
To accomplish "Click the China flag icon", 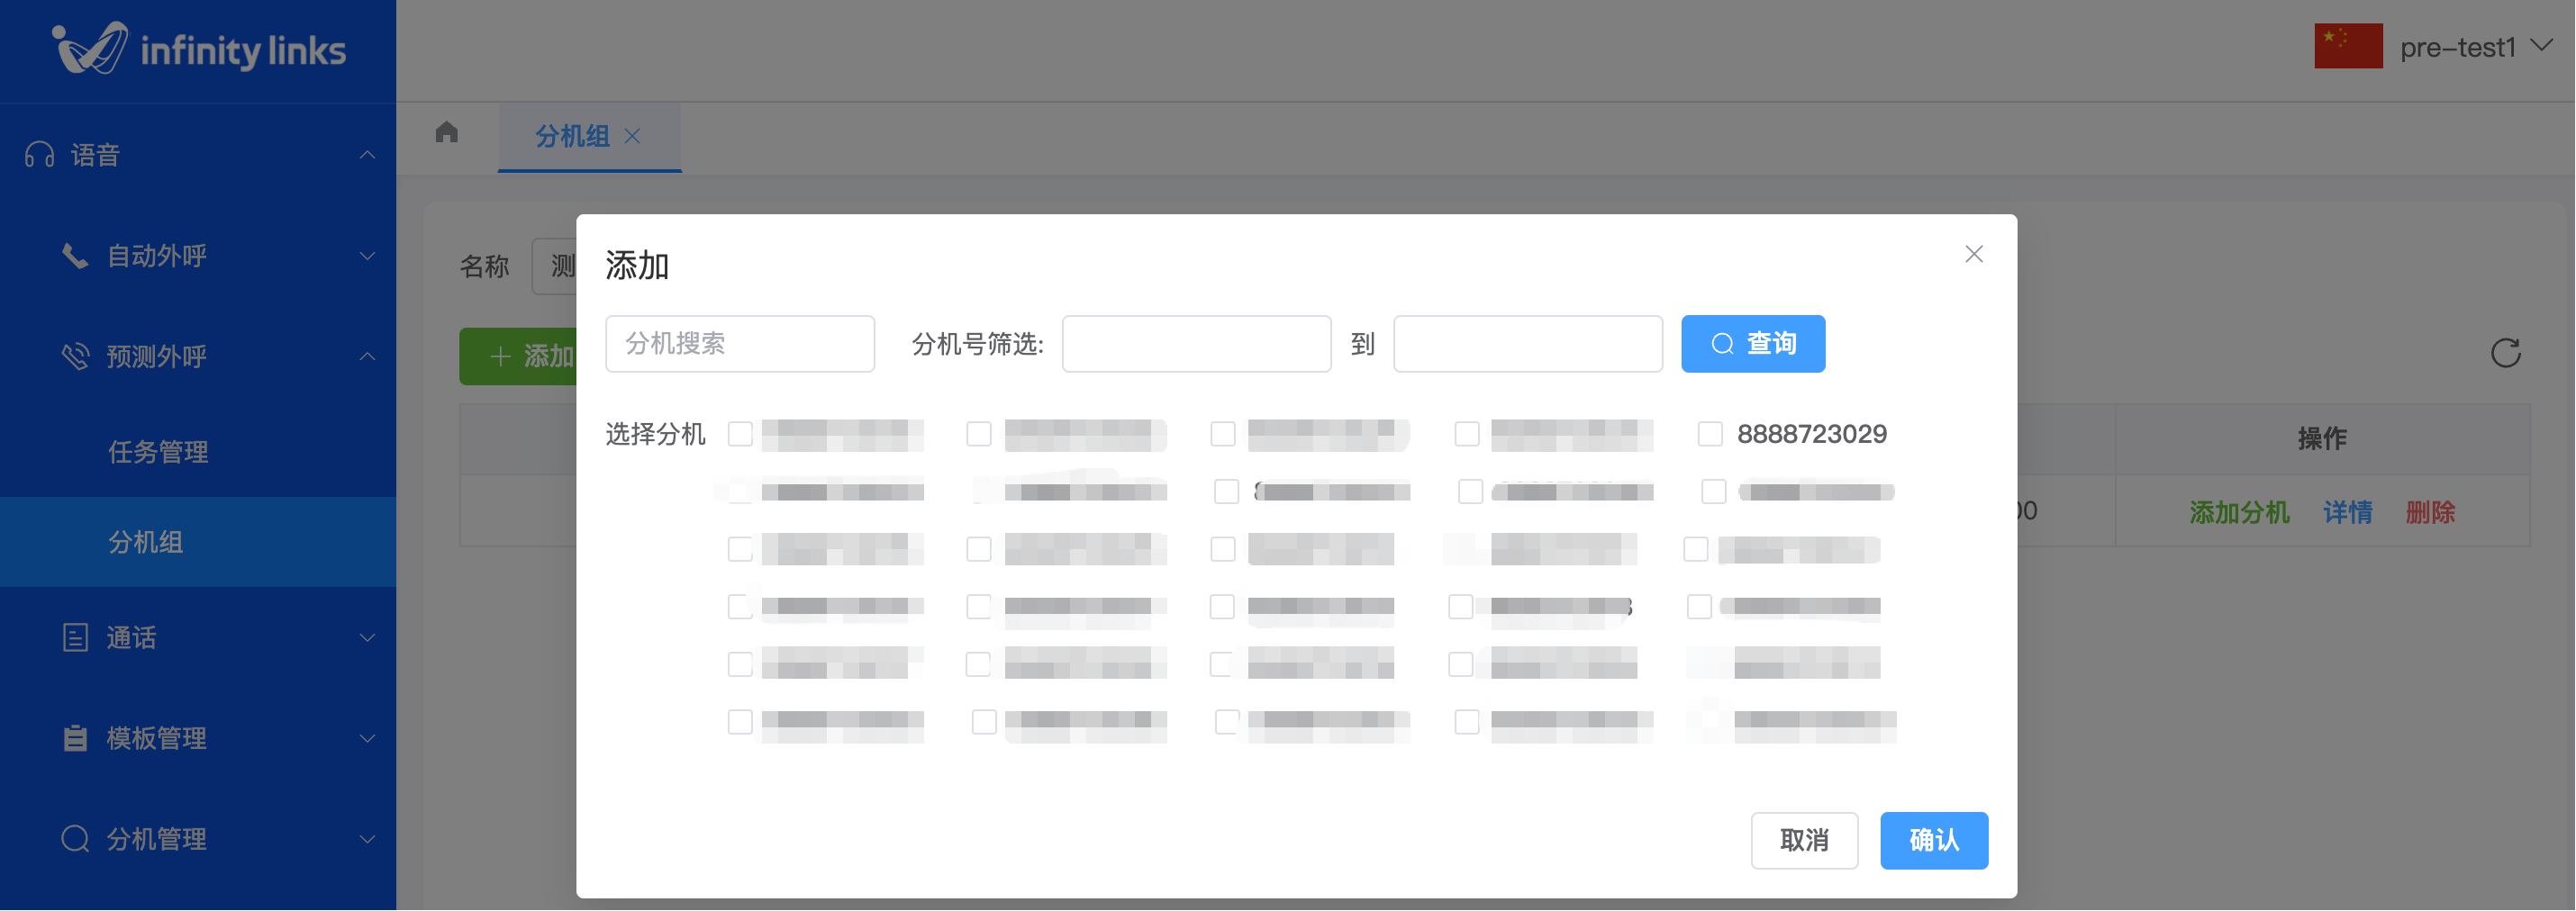I will pyautogui.click(x=2347, y=47).
